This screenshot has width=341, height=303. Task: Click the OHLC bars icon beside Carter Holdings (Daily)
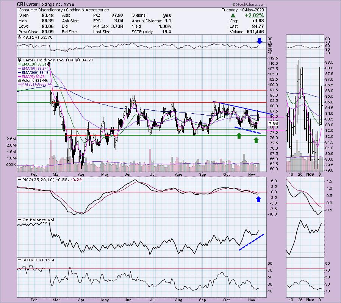[20, 60]
